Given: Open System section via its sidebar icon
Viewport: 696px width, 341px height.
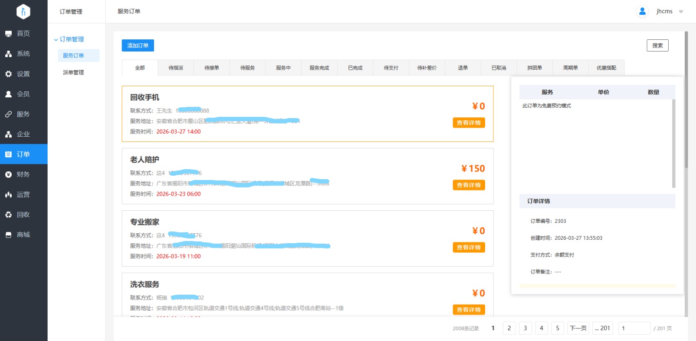Looking at the screenshot, I should (8, 54).
